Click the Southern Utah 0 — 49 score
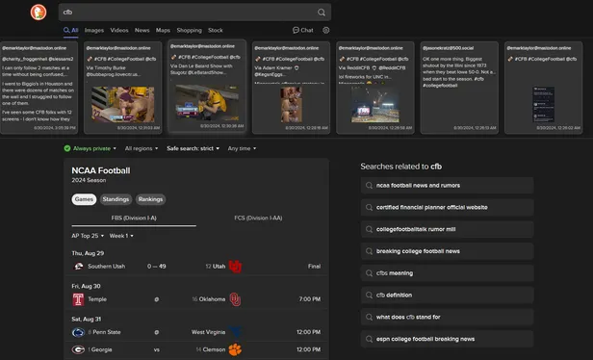Screen dimensions: 593x360 [x=157, y=267]
